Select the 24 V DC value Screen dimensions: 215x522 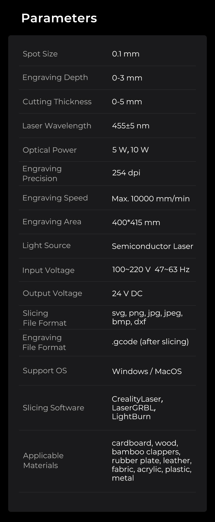tap(127, 294)
